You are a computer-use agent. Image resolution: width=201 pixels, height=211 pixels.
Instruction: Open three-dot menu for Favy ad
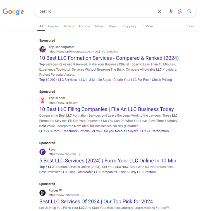(x=80, y=154)
